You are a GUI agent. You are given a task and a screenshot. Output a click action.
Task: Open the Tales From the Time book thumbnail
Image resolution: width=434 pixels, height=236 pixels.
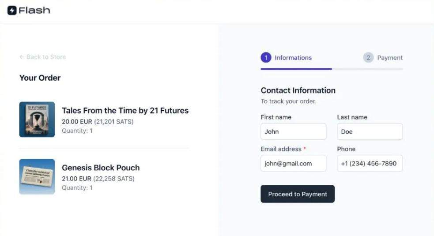tap(37, 120)
